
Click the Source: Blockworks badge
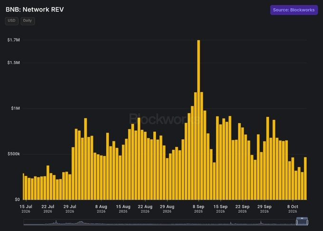click(294, 10)
